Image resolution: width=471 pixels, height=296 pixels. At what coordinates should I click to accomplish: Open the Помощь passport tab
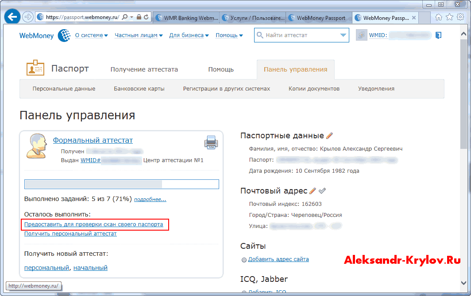(221, 69)
